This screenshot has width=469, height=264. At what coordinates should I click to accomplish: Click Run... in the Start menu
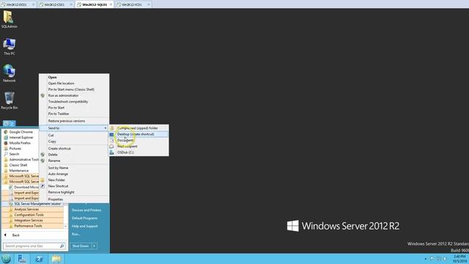[x=76, y=234]
